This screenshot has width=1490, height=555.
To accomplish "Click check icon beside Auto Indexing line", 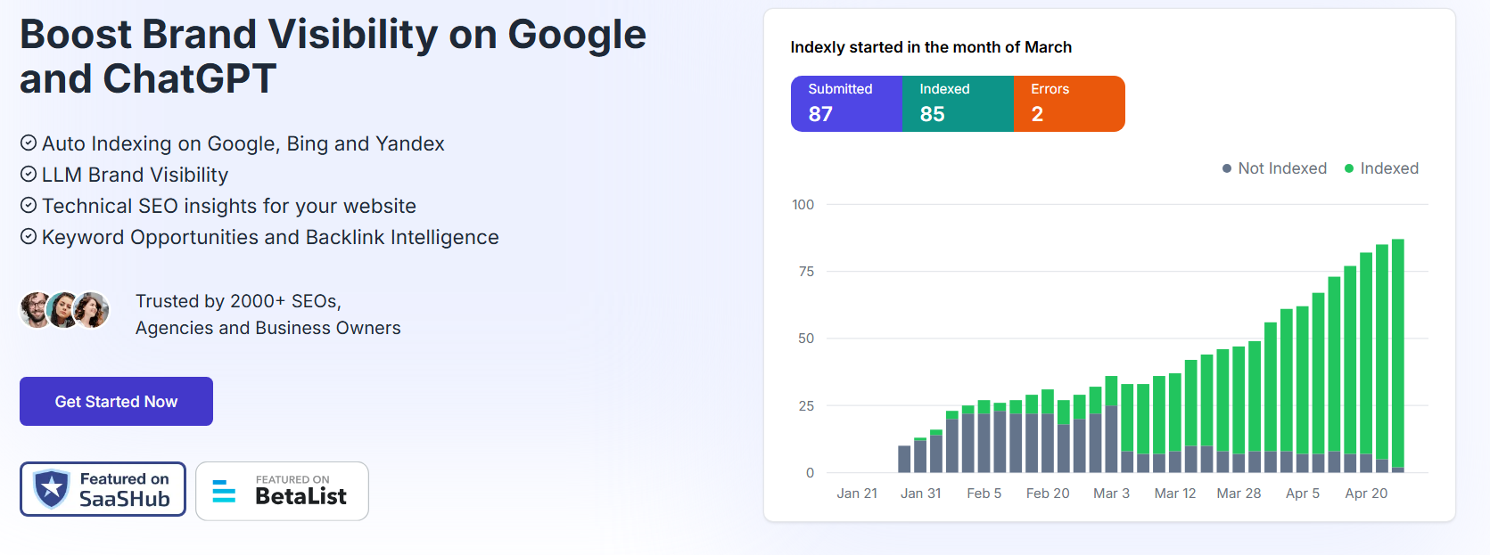I will coord(29,143).
